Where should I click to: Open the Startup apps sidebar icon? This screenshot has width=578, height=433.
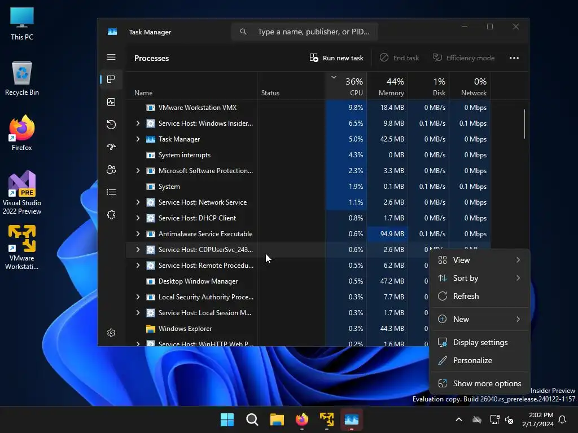click(x=111, y=147)
